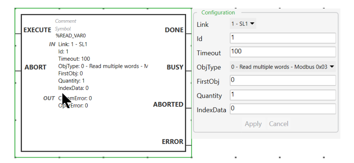Click the Comment placeholder in the block

pos(66,21)
